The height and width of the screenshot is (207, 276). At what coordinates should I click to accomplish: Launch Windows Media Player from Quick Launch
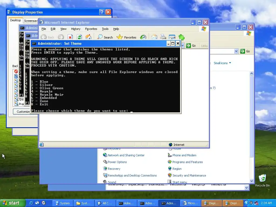pos(44,203)
